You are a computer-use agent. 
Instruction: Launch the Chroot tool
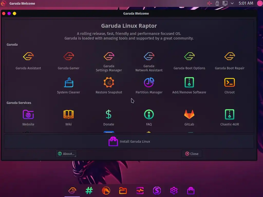coord(230,86)
